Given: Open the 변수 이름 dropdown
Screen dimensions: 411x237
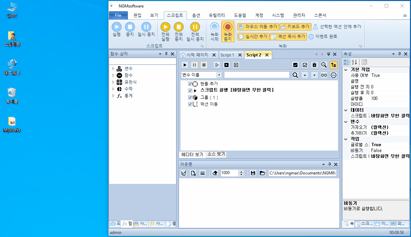Looking at the screenshot, I should pyautogui.click(x=219, y=75).
